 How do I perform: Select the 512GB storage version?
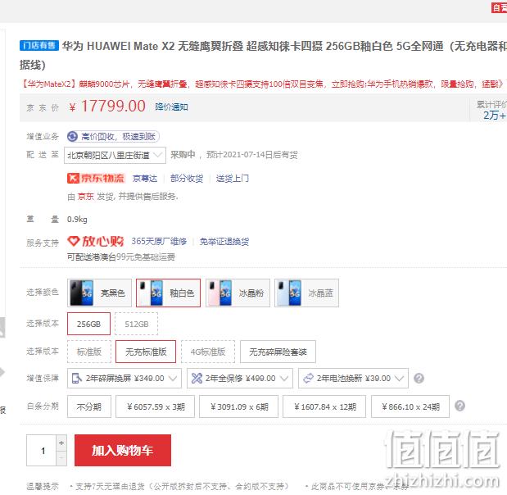coord(137,324)
